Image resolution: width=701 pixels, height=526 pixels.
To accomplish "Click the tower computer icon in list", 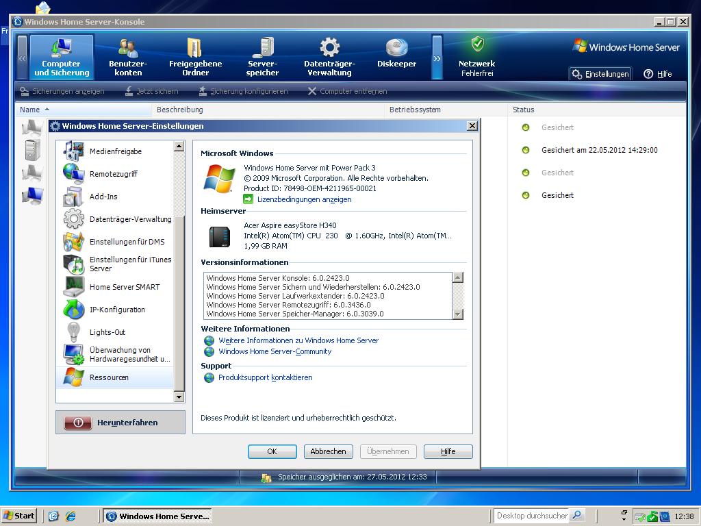I will coord(33,150).
